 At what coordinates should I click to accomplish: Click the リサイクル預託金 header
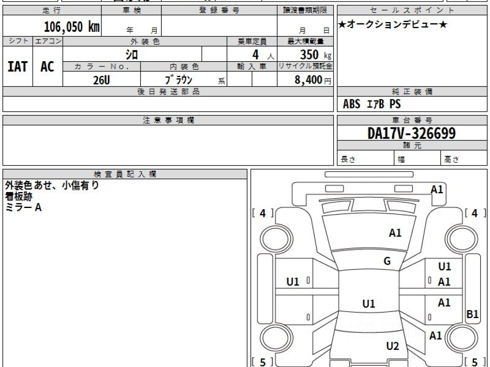[305, 66]
